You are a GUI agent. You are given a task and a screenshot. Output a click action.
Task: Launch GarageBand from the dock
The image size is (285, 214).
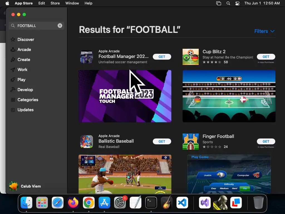(x=166, y=203)
